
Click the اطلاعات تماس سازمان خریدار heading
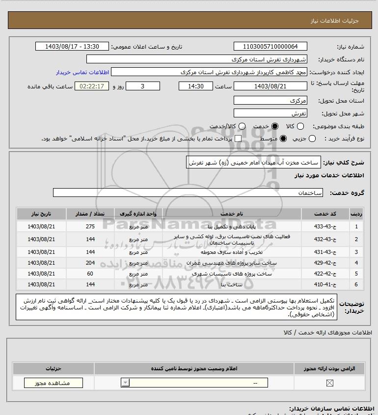[x=332, y=409]
